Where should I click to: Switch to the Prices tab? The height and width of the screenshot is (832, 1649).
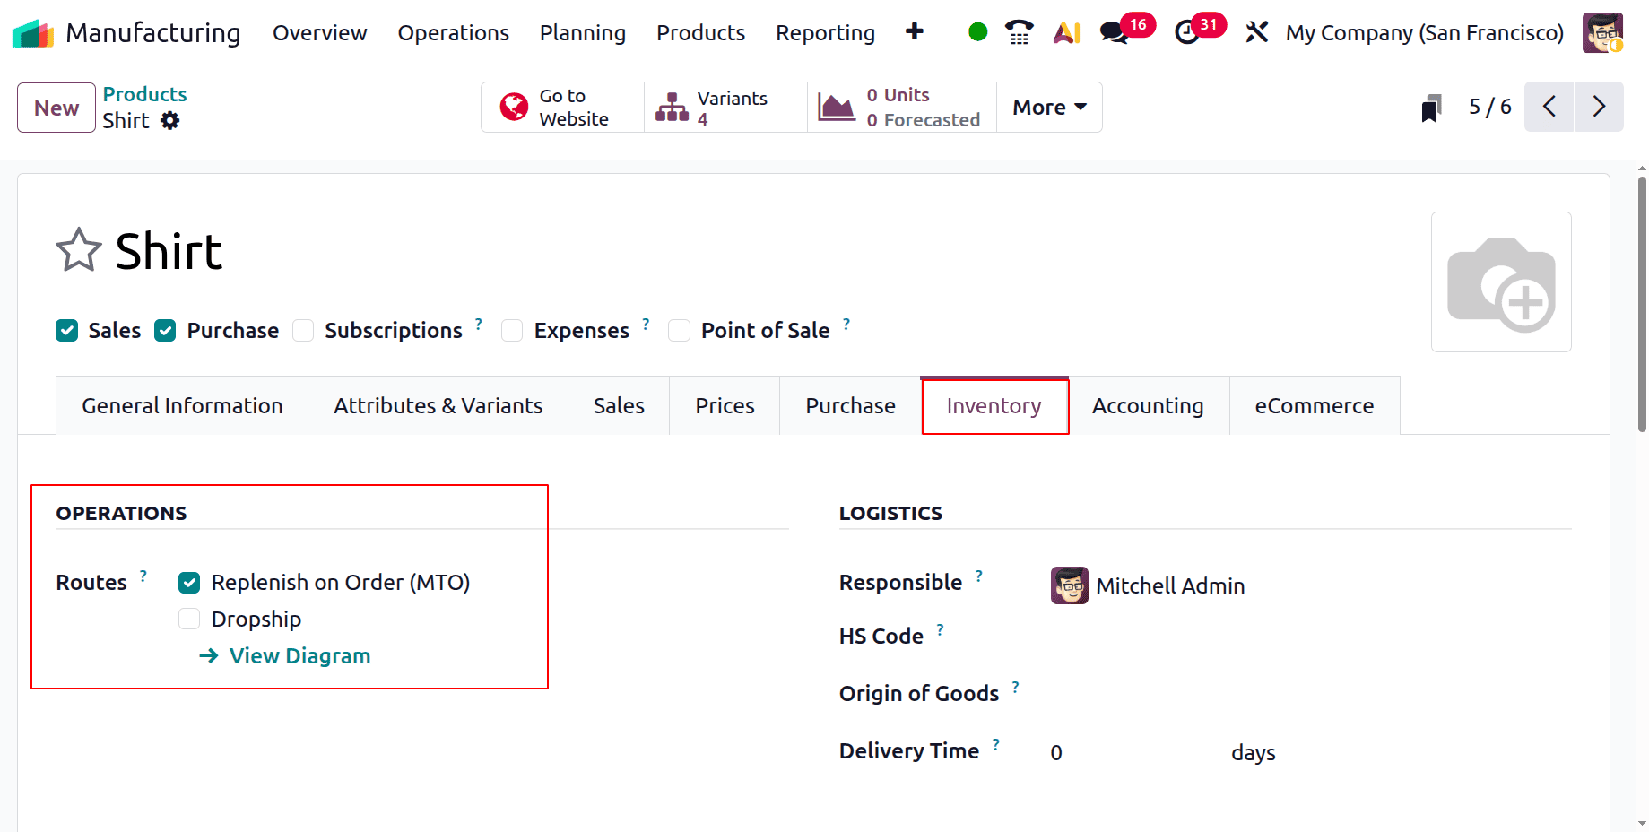tap(725, 406)
